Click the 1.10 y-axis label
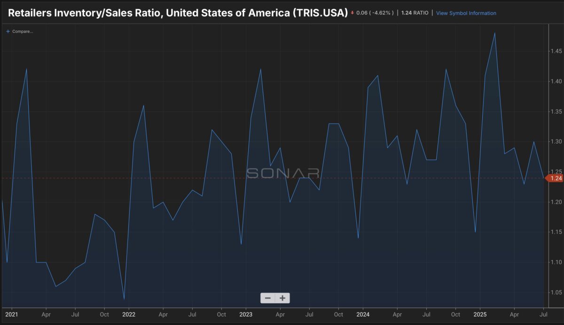 [556, 262]
